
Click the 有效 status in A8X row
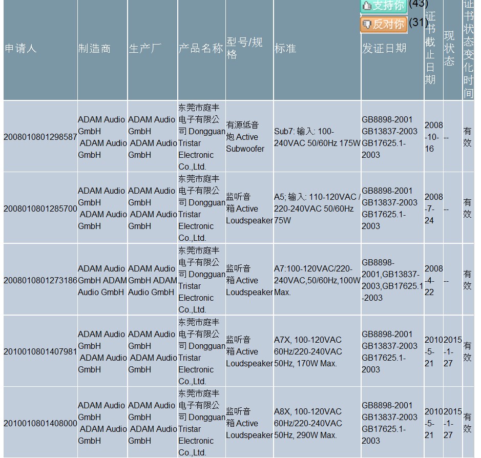467,423
